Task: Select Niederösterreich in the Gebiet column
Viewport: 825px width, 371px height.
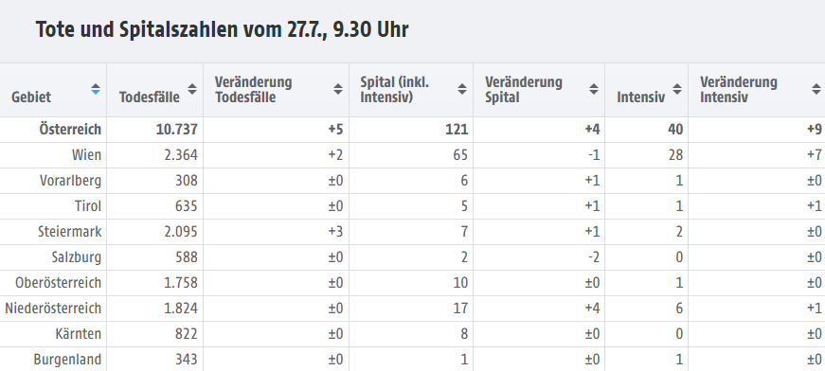Action: tap(53, 309)
